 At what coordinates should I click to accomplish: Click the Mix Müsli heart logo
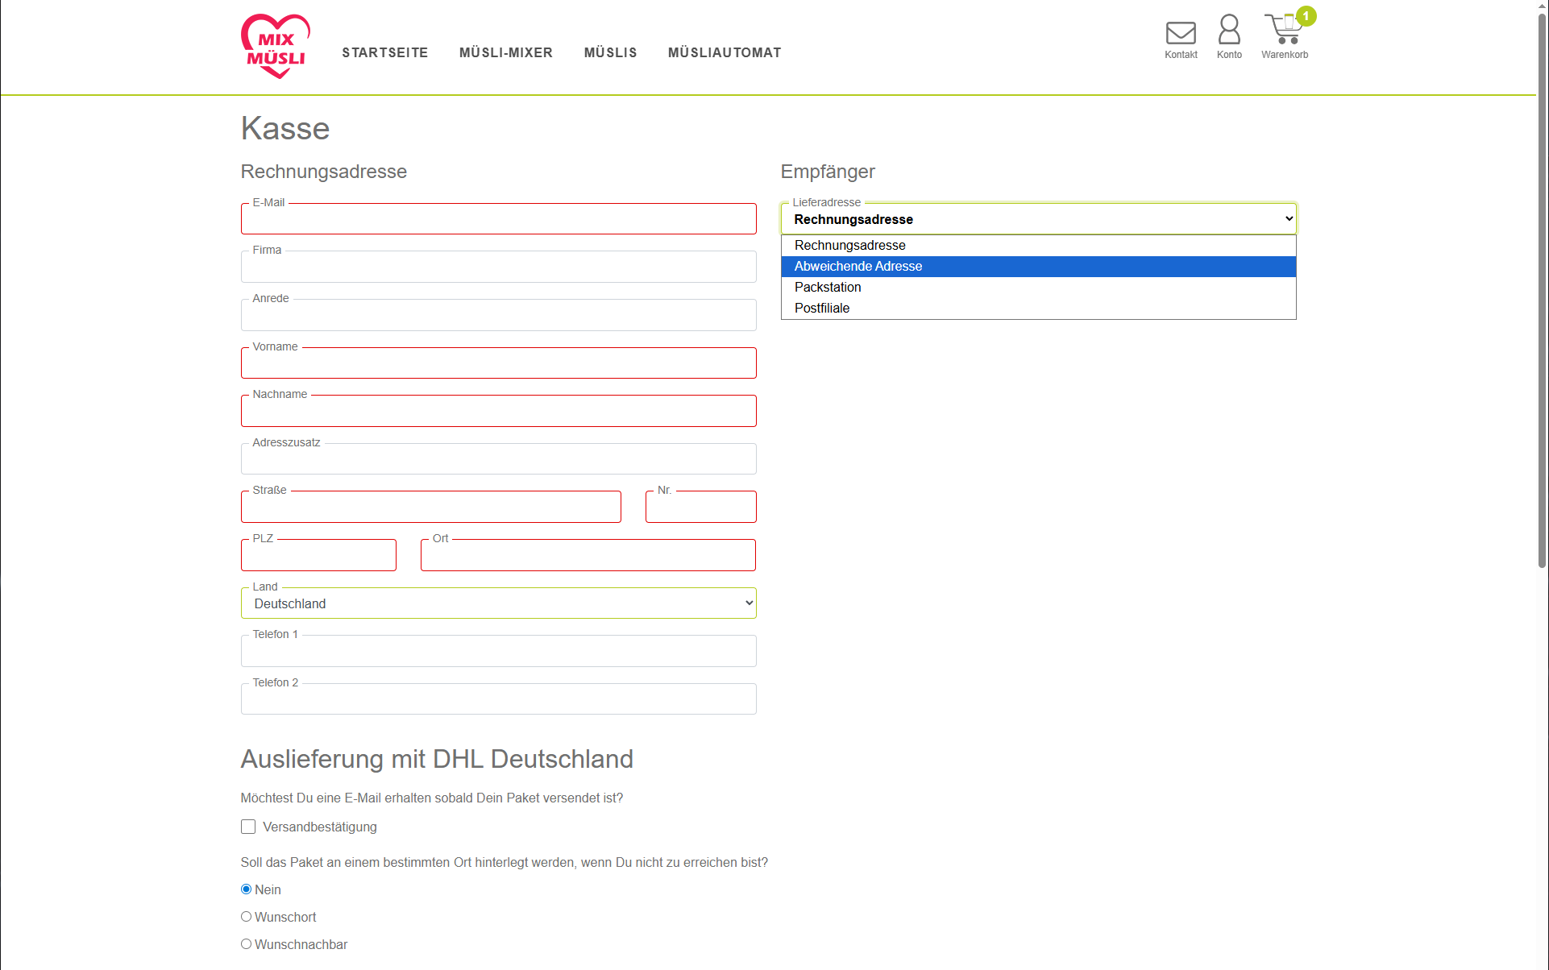[x=276, y=46]
